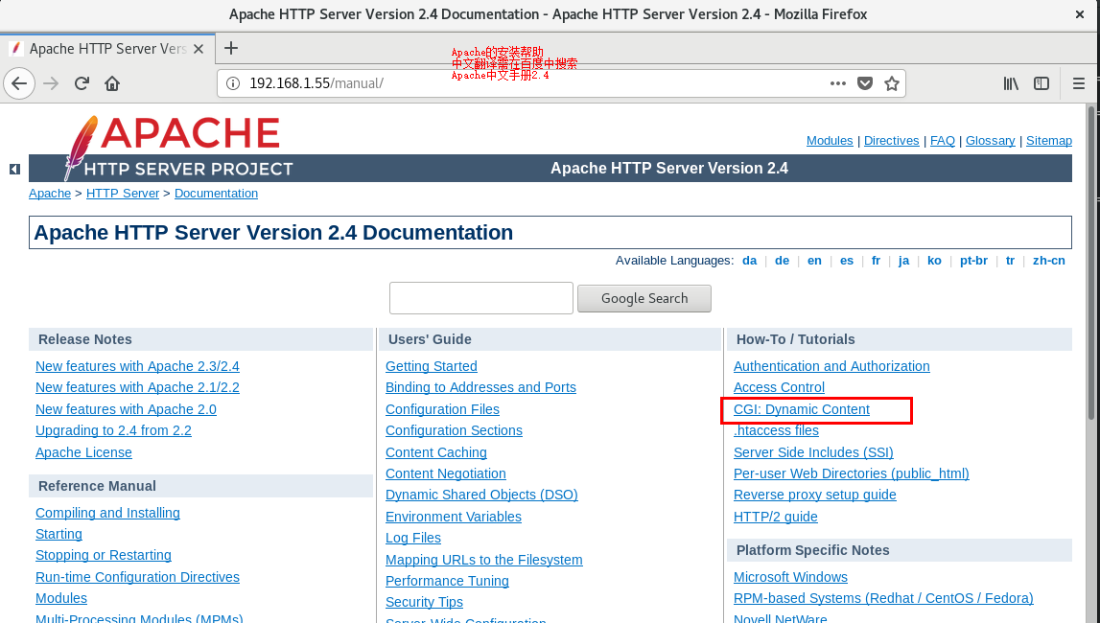The image size is (1100, 623).
Task: Open the Glossary top navigation link
Action: (x=990, y=140)
